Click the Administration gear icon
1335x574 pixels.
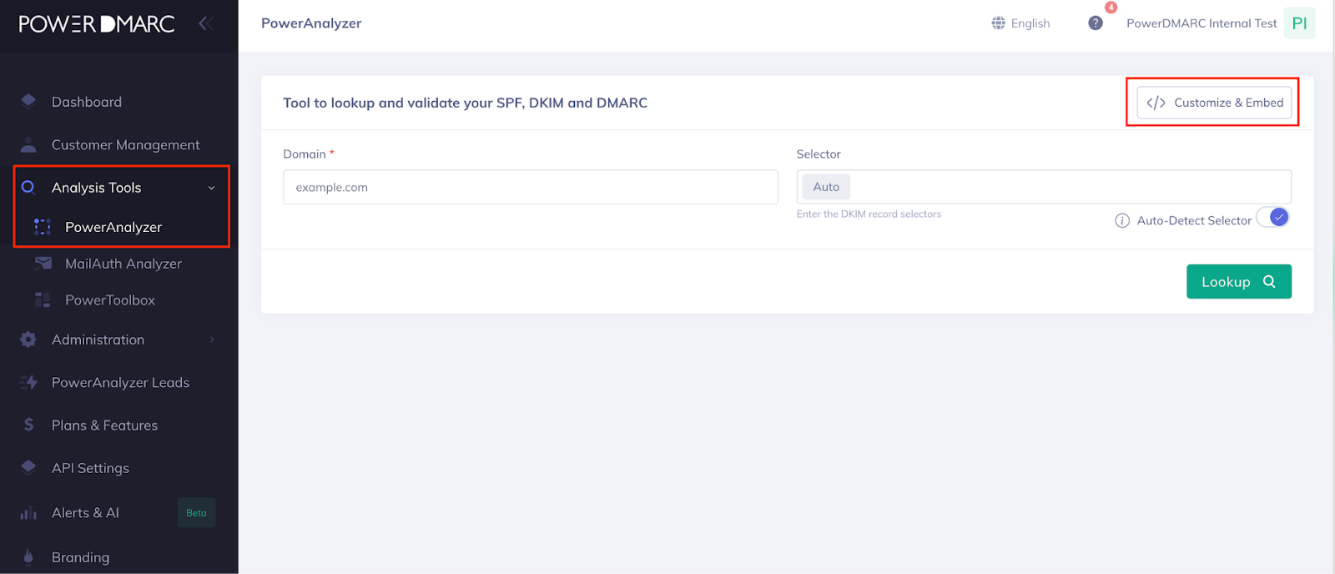click(x=28, y=340)
